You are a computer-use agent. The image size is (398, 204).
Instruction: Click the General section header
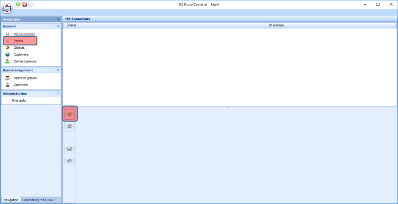click(x=31, y=26)
